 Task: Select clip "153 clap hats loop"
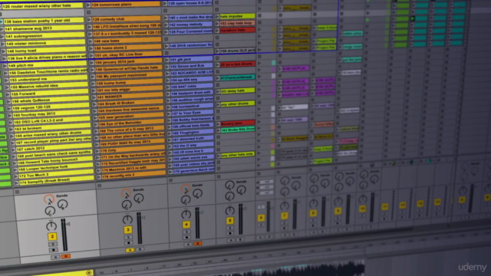[x=237, y=23]
